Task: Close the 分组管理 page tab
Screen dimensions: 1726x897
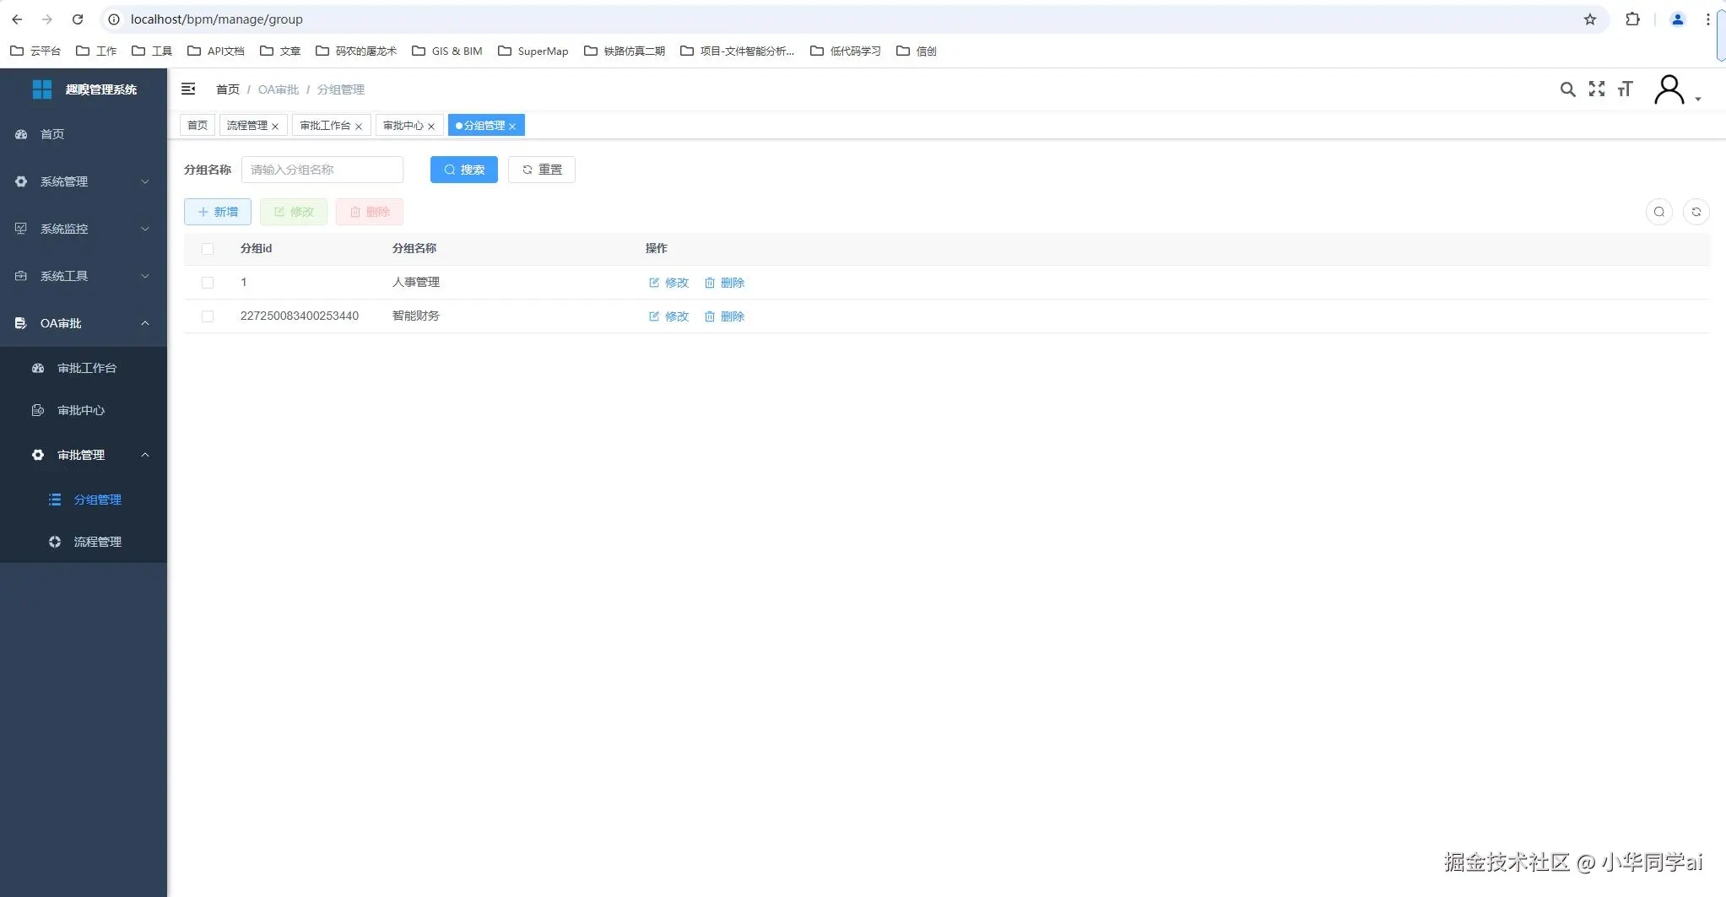Action: pos(512,127)
